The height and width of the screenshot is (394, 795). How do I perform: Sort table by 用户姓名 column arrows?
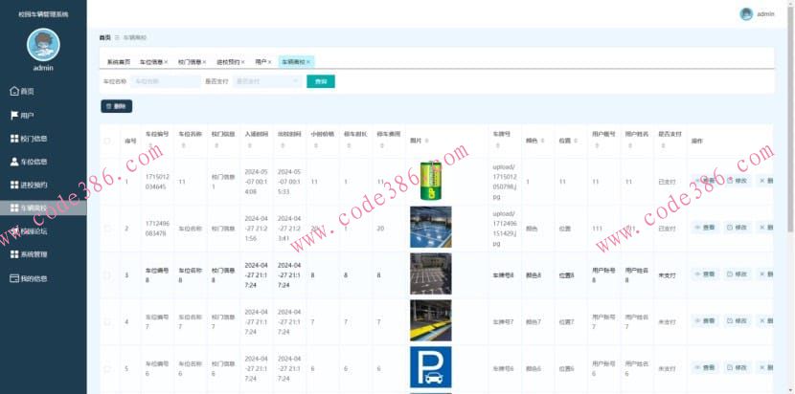coord(629,145)
